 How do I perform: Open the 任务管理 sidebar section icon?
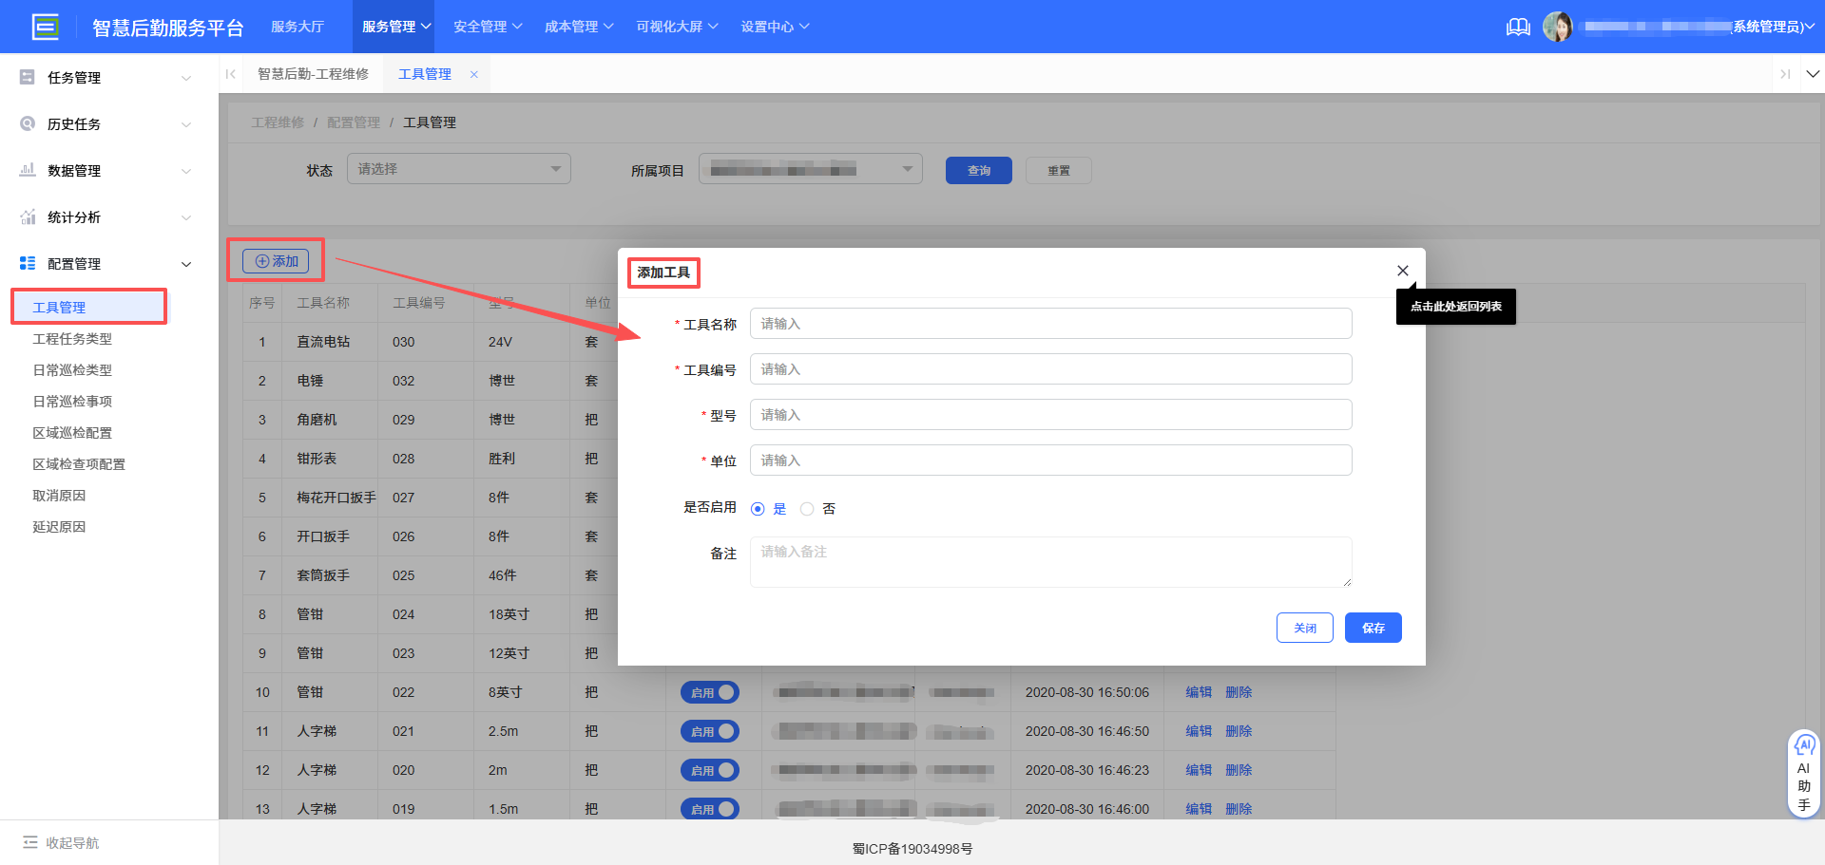click(27, 77)
